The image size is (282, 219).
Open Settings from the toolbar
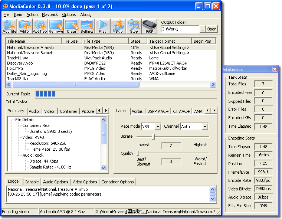[x=87, y=26]
